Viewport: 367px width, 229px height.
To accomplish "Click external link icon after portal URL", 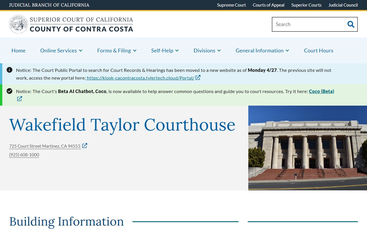I will click(x=198, y=78).
